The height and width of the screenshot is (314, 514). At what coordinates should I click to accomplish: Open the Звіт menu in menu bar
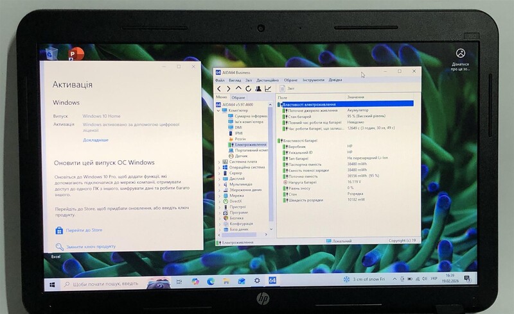249,80
